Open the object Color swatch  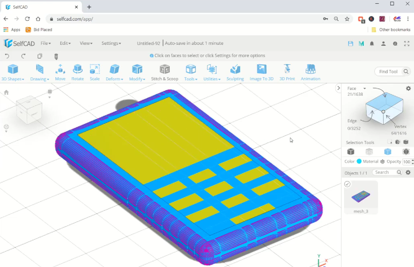click(359, 161)
